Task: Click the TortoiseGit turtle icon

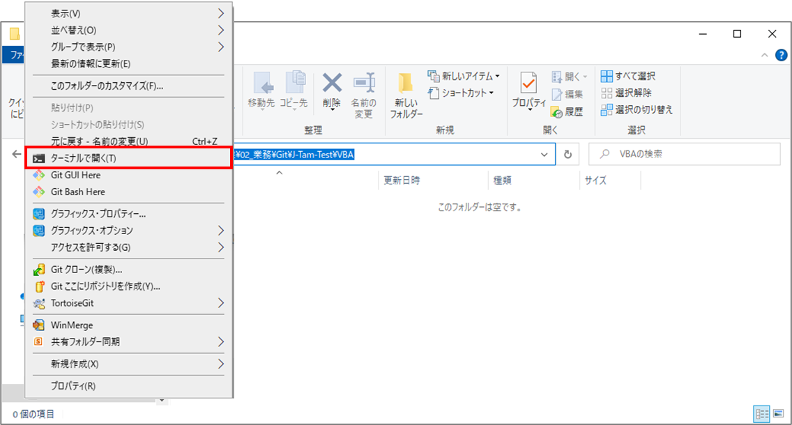Action: tap(38, 303)
